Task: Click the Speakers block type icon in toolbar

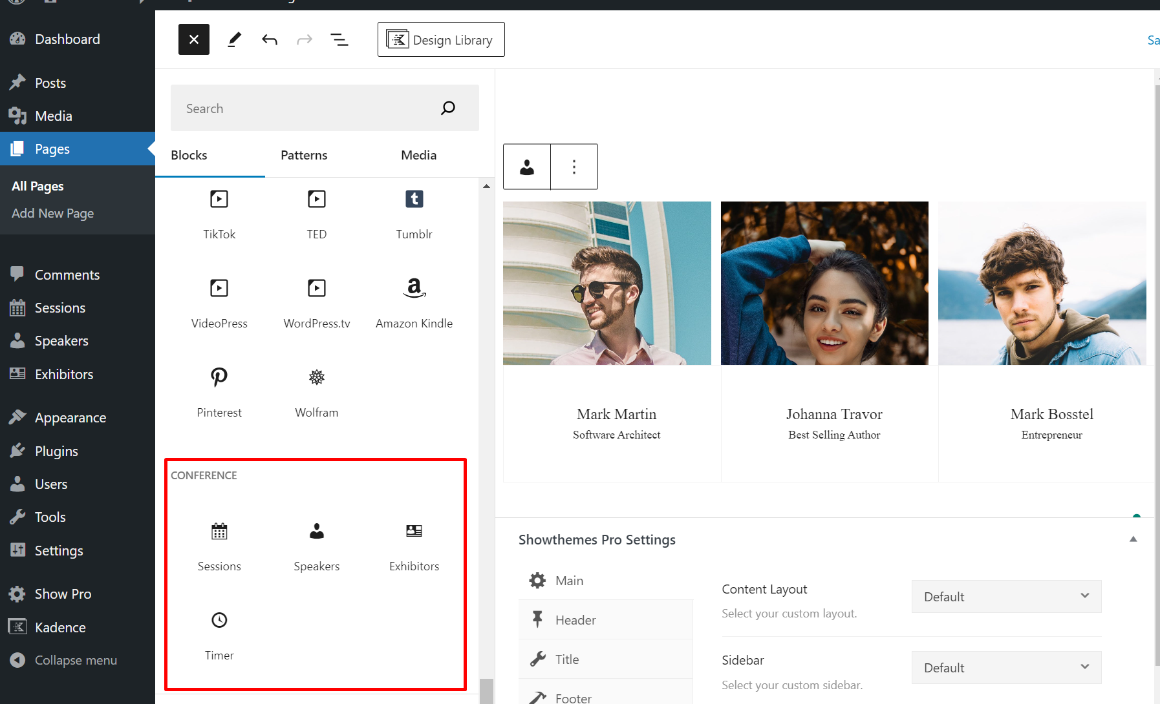Action: tap(527, 167)
